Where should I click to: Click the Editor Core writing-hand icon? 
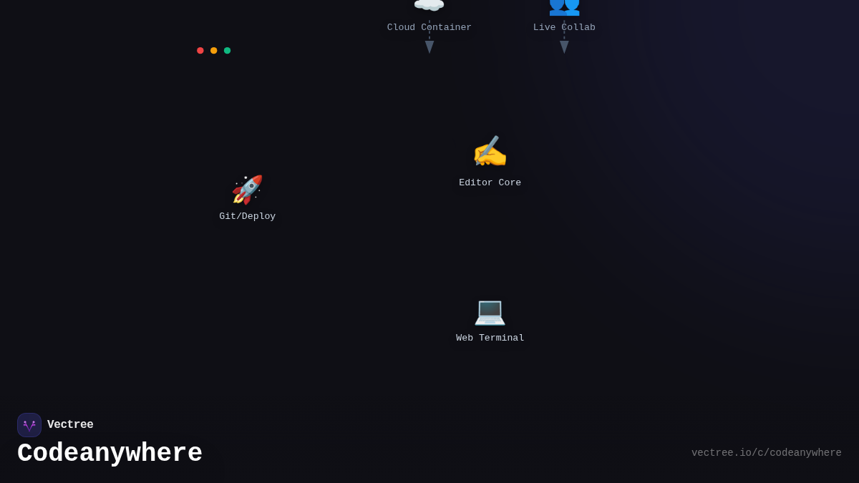coord(490,151)
